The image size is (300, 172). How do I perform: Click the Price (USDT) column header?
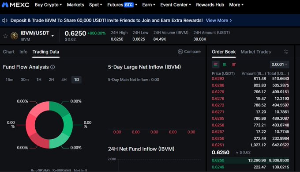tap(223, 73)
